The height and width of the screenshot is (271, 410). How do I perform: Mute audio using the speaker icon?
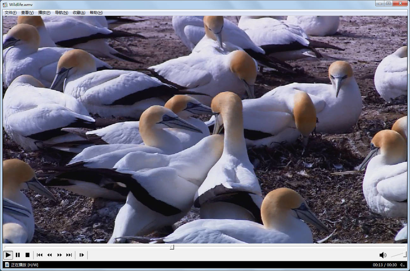click(x=383, y=255)
